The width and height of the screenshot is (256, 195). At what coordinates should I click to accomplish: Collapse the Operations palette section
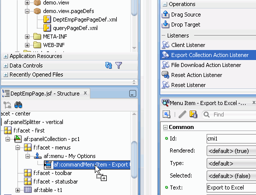coord(165,4)
